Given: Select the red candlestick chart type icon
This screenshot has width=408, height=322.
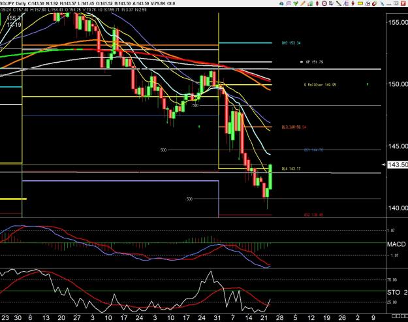Looking at the screenshot, I should 317,3.
